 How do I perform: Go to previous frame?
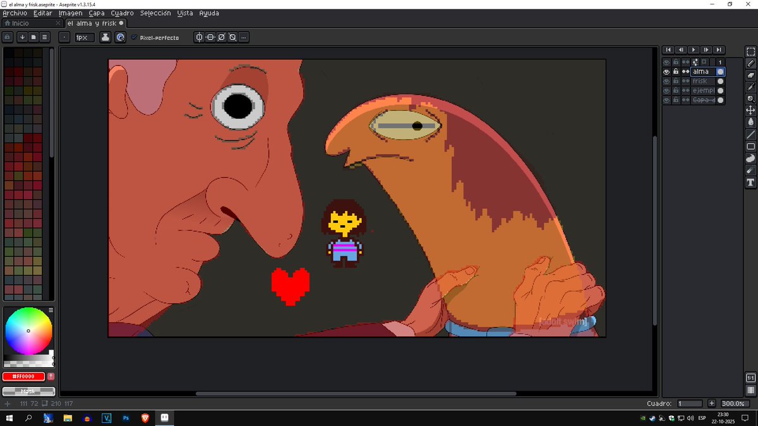[681, 50]
